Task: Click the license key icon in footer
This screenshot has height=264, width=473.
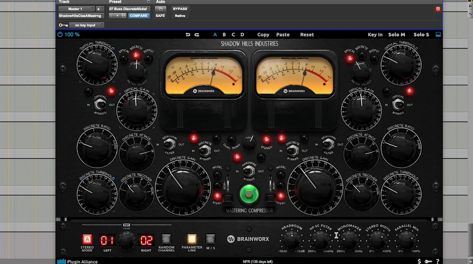Action: [x=428, y=261]
